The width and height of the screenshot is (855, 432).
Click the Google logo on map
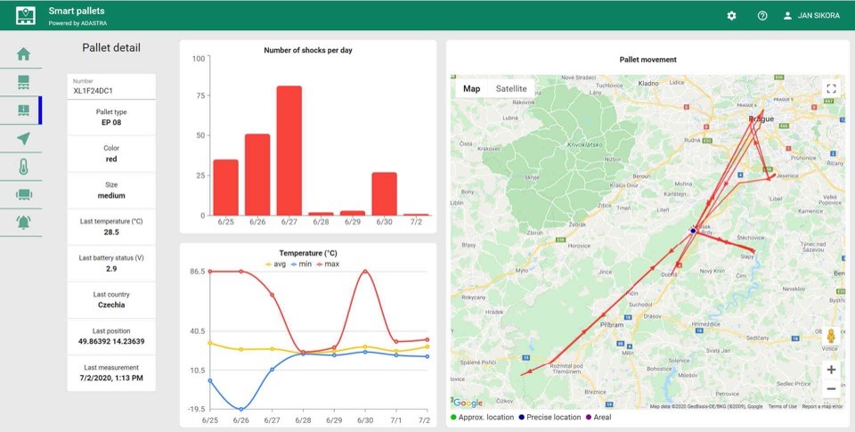coord(468,403)
